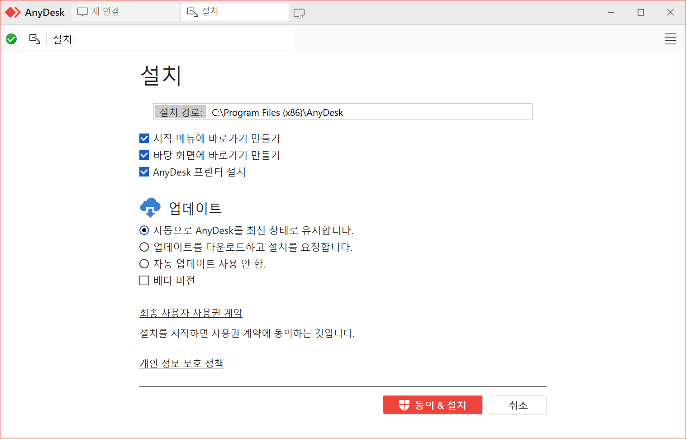Uncheck 바탕 화면에 바로가기 만들기 checkbox

click(x=144, y=155)
